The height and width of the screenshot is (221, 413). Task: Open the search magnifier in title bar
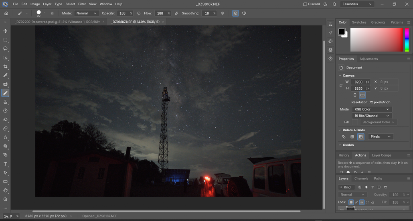[x=334, y=4]
